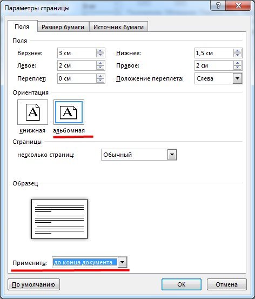Screen dimensions: 255x299
Task: Click the help question mark icon
Action: point(218,5)
